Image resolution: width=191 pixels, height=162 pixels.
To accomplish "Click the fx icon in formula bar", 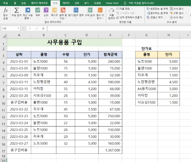I will (43, 29).
